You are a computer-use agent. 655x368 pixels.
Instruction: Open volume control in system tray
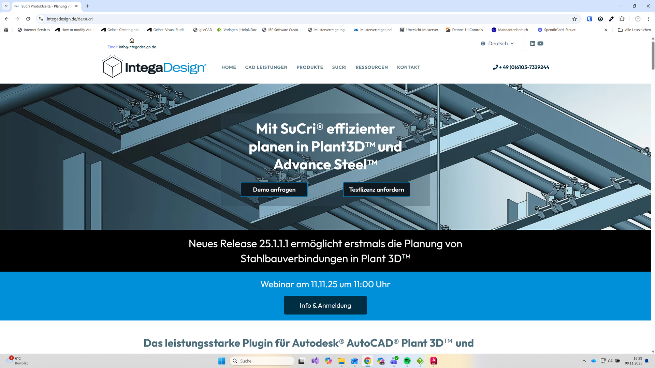(x=610, y=361)
